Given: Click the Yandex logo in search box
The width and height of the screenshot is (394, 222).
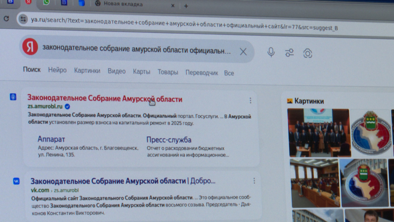Looking at the screenshot, I should [x=30, y=46].
